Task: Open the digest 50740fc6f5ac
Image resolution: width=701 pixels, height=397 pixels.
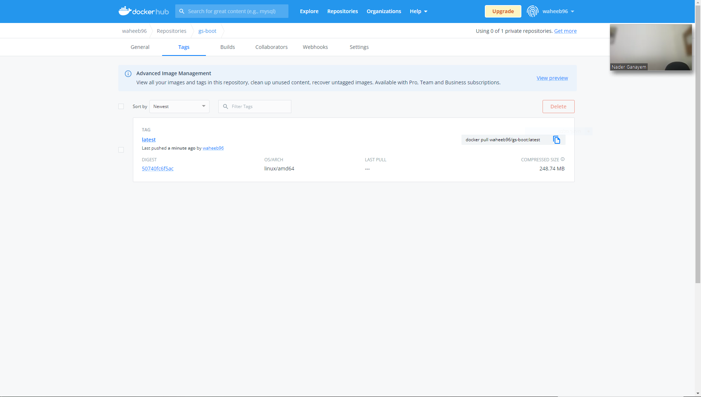Action: [x=157, y=169]
